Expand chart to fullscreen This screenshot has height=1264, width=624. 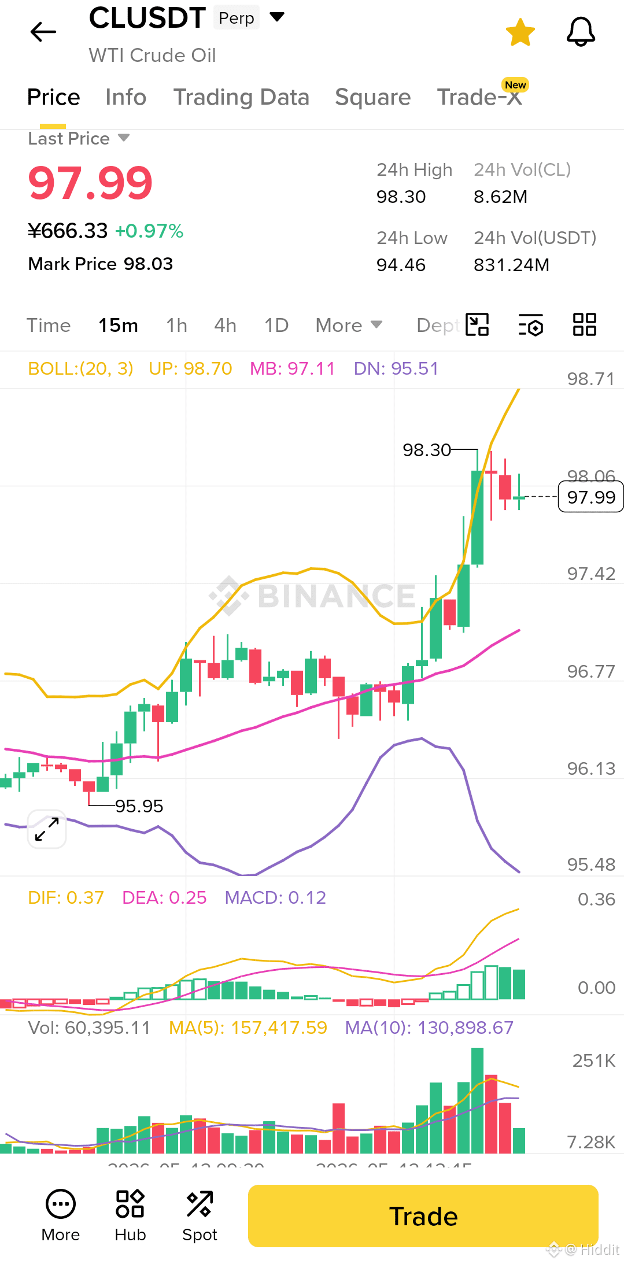click(47, 829)
